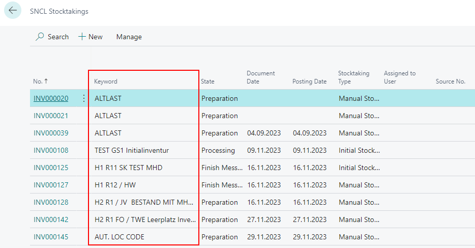Click the Processing state cell of INV000108
The height and width of the screenshot is (248, 475).
point(218,150)
